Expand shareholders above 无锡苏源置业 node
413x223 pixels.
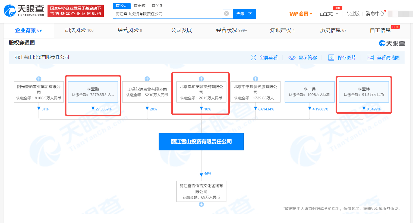pyautogui.click(x=147, y=79)
